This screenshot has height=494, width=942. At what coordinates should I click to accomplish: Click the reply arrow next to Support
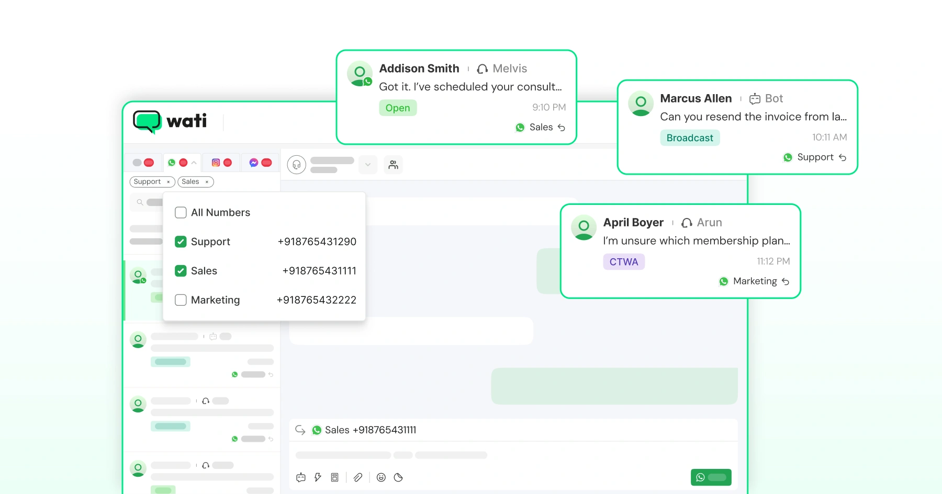(x=843, y=157)
